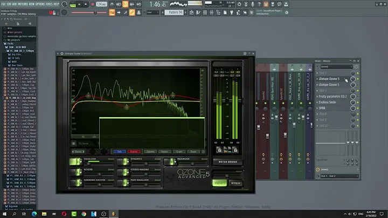This screenshot has height=218, width=388.
Task: Click the help question mark icon
Action: pos(259,4)
